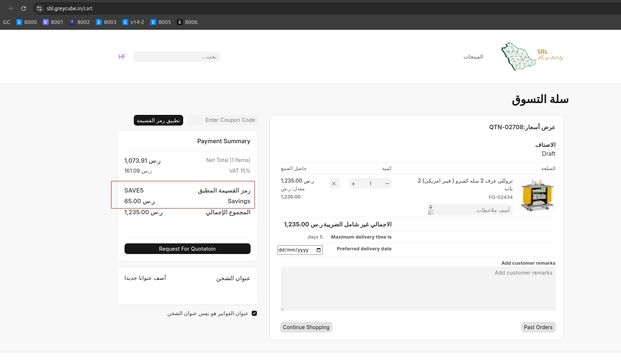Open the المنتجات products menu item
The height and width of the screenshot is (363, 621).
[x=473, y=57]
